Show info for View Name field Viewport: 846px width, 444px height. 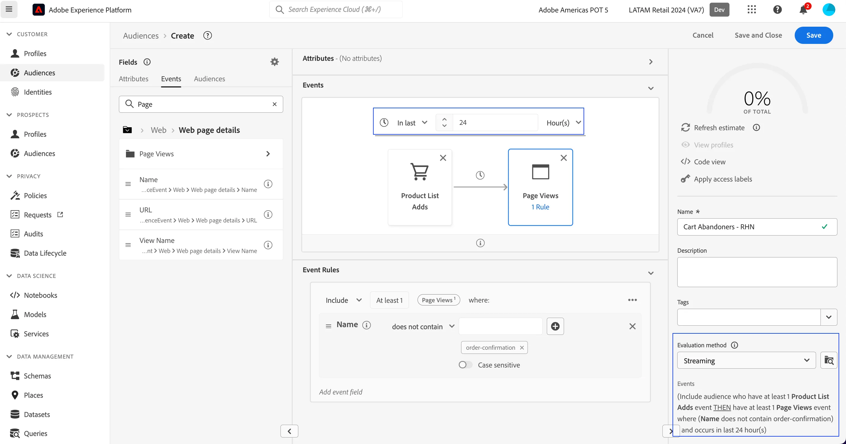pos(268,245)
